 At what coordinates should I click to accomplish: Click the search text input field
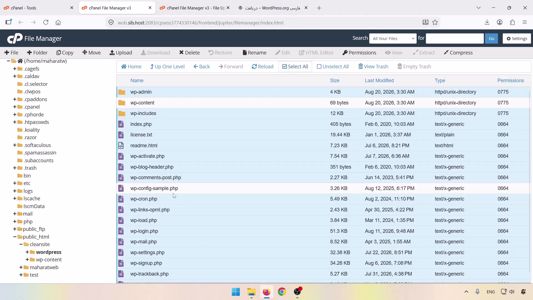click(x=455, y=39)
